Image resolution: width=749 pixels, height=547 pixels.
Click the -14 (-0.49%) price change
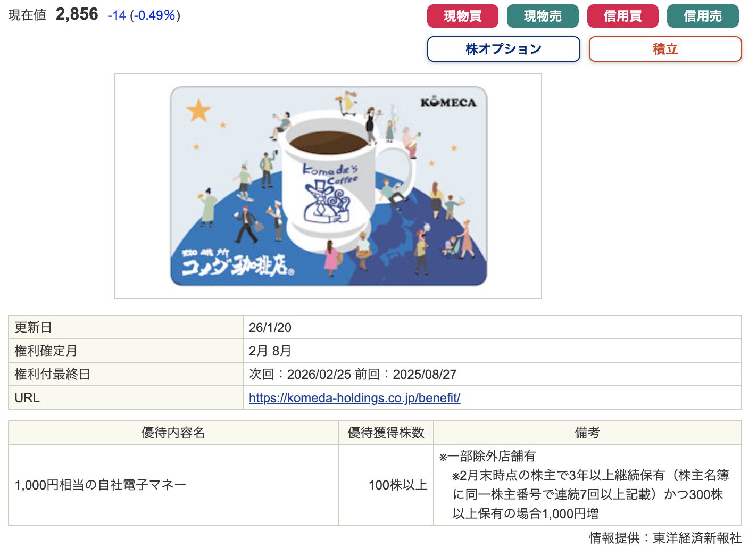point(144,15)
